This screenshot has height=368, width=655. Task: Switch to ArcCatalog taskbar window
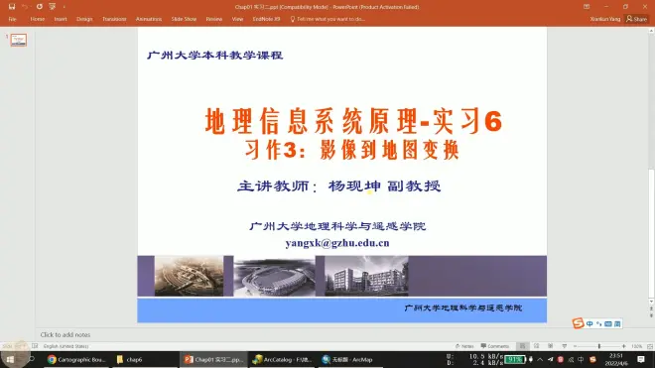tap(283, 360)
